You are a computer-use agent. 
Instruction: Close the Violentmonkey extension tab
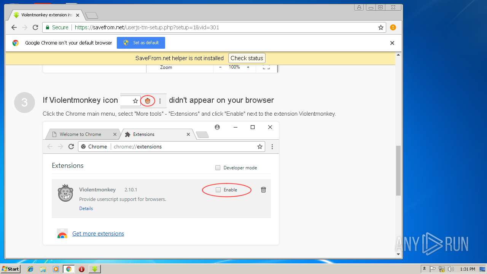(78, 15)
